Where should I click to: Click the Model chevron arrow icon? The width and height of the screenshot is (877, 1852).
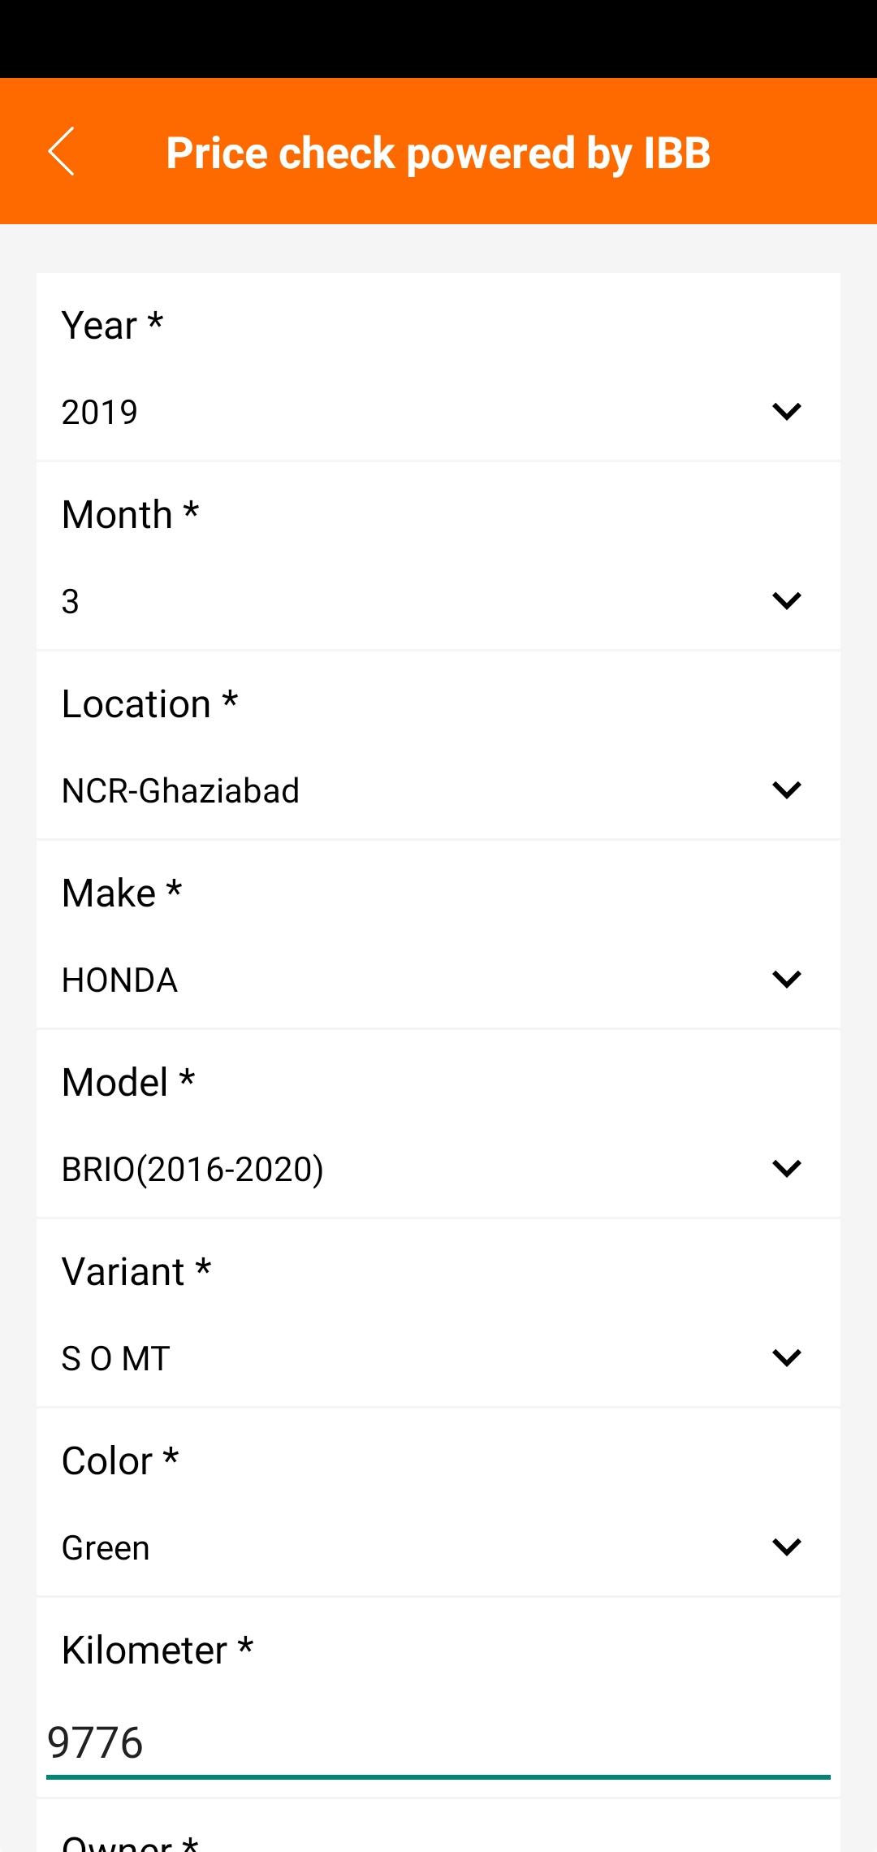click(786, 1169)
